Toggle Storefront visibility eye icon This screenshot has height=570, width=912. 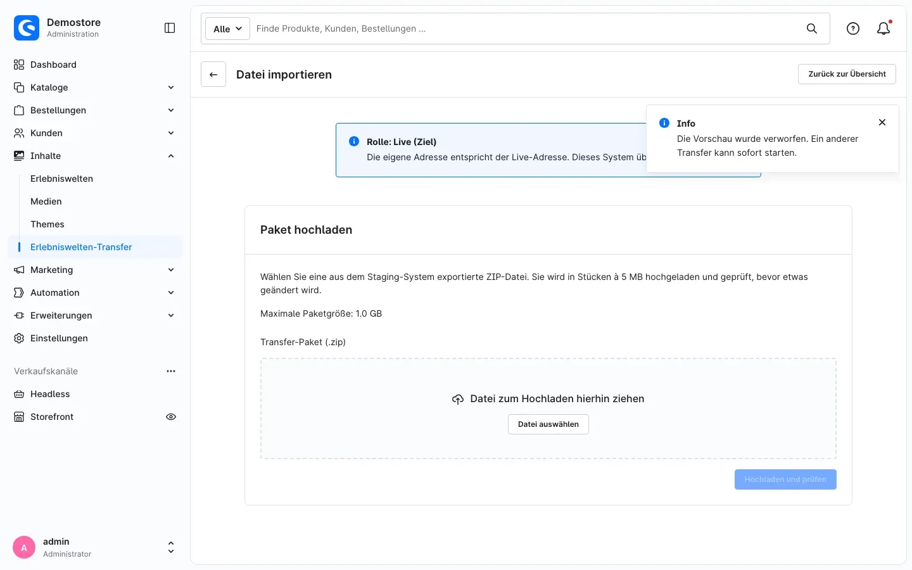coord(171,417)
